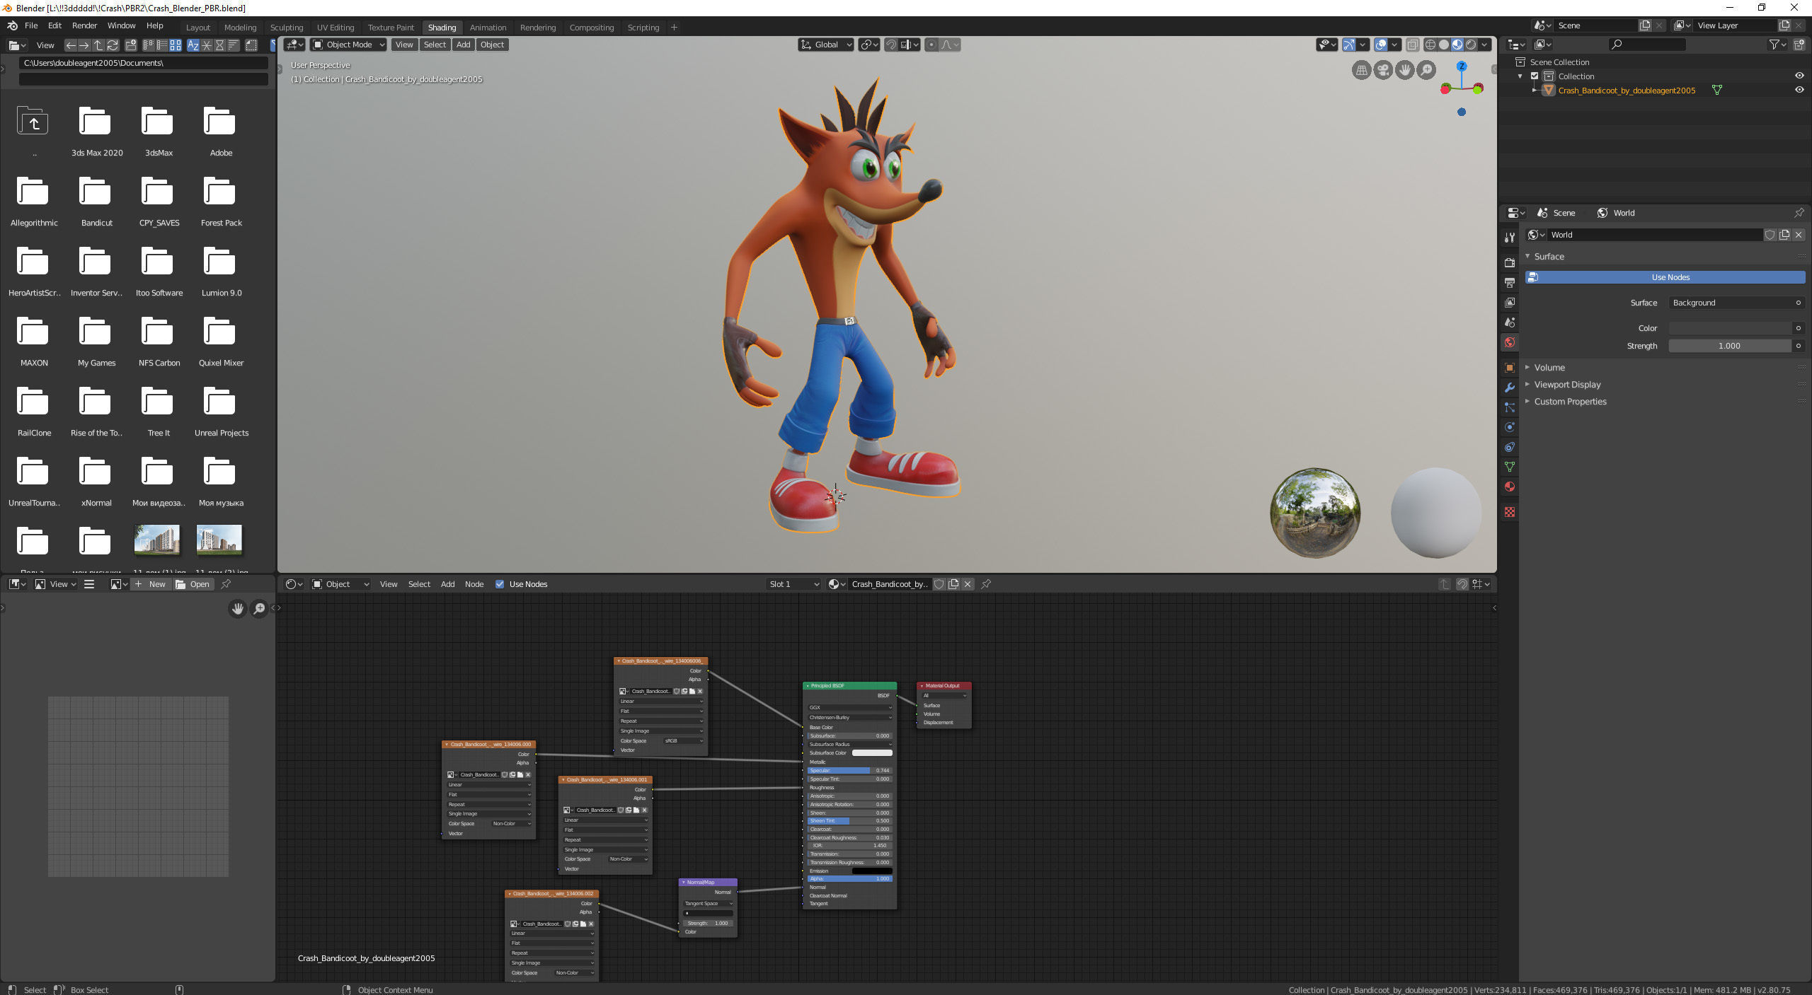This screenshot has width=1812, height=995.
Task: Switch viewport to rendered shading
Action: [x=1471, y=45]
